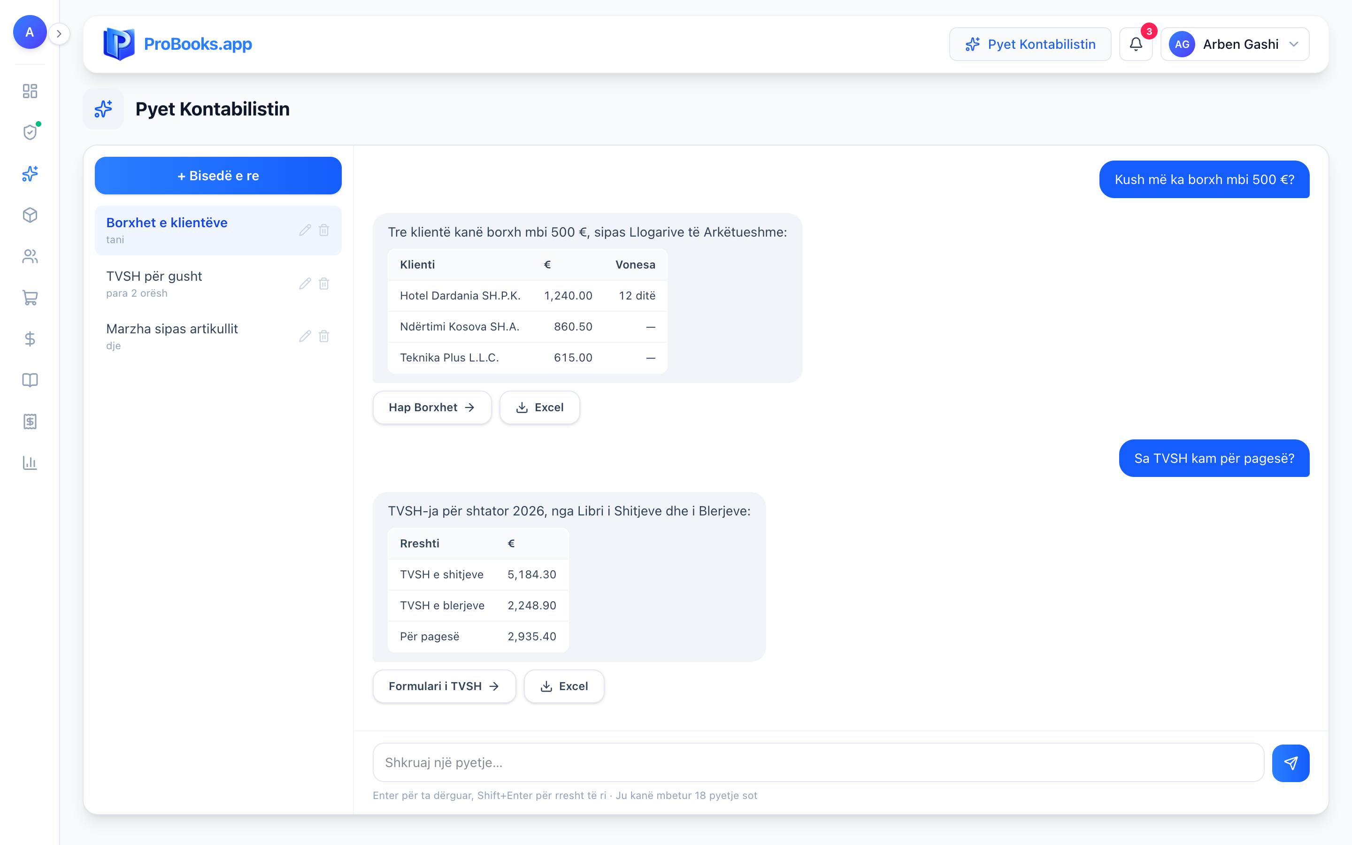The width and height of the screenshot is (1352, 845).
Task: Click the ProBooks.app logo
Action: pyautogui.click(x=177, y=44)
